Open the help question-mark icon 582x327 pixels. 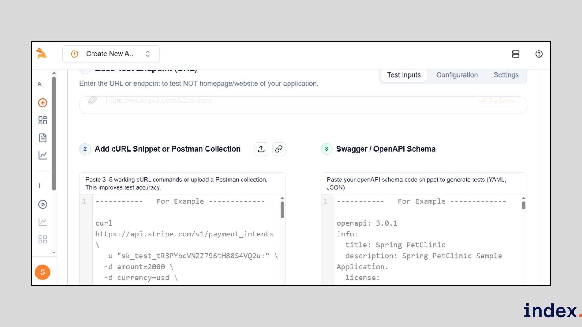pyautogui.click(x=539, y=54)
